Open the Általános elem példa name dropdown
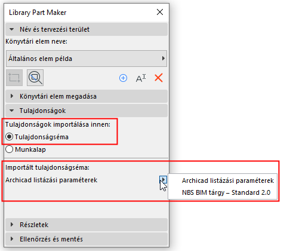Image resolution: width=284 pixels, height=251 pixels. (87, 59)
